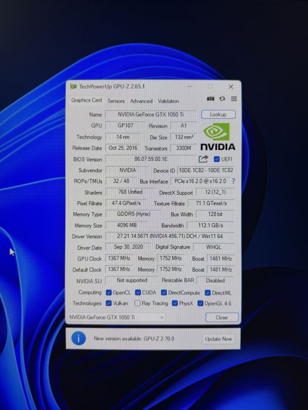
Task: Click the Texture Fillrate 71.1 GTexel/s
Action: pos(211,203)
